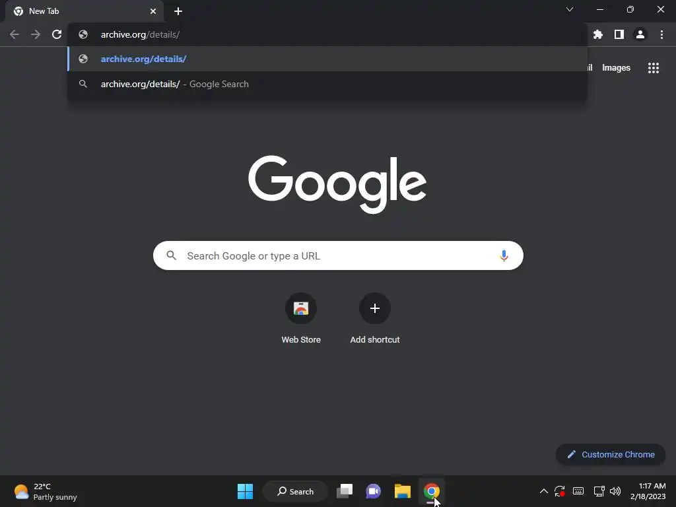Image resolution: width=676 pixels, height=507 pixels.
Task: Open the Chrome profile avatar
Action: pyautogui.click(x=640, y=34)
